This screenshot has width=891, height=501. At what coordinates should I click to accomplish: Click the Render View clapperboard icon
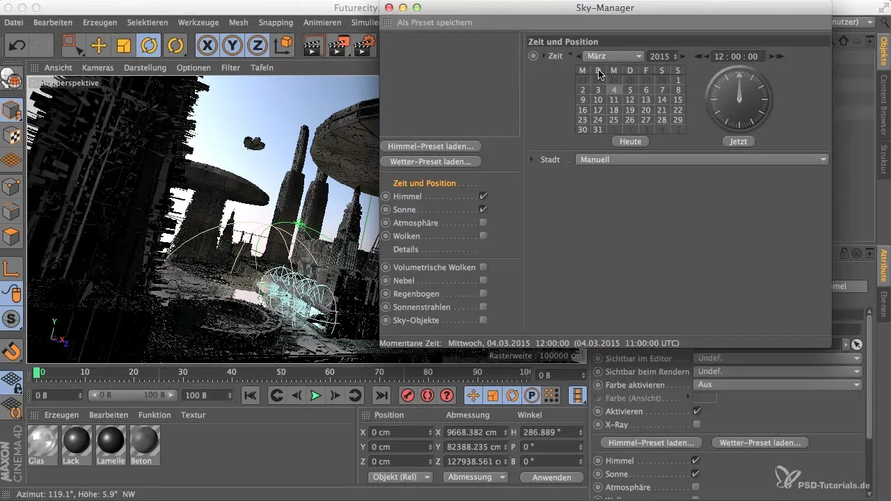tap(313, 46)
